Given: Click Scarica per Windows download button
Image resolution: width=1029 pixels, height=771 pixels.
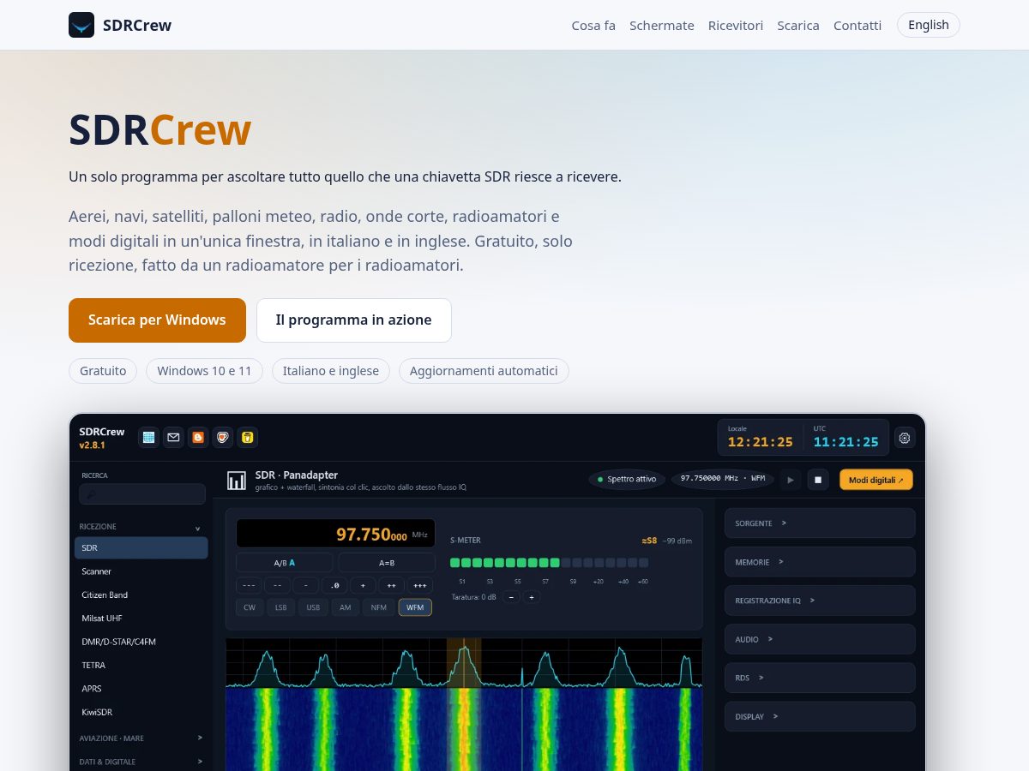Looking at the screenshot, I should coord(157,320).
